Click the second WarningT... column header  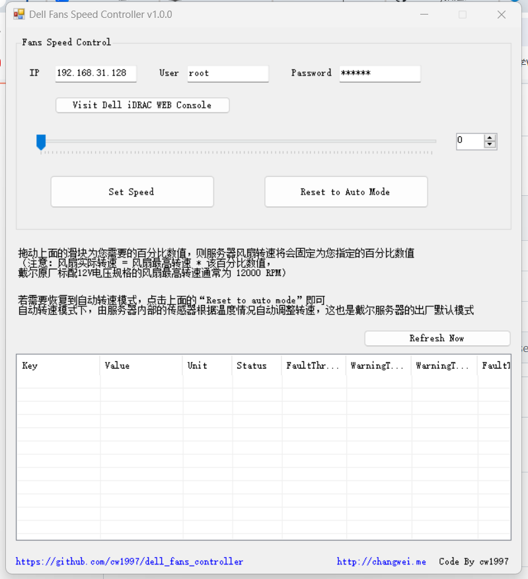[x=444, y=365]
